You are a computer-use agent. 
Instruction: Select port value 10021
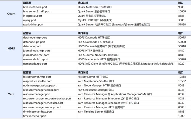coord(184,116)
